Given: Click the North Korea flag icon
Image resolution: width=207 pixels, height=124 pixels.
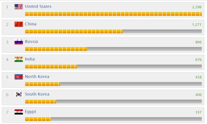Looking at the screenshot, I should click(19, 77).
